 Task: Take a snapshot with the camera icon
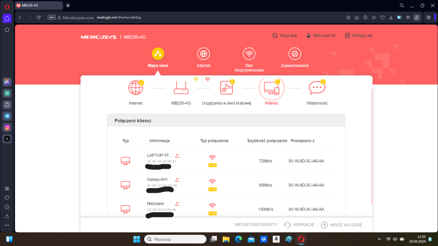357,17
